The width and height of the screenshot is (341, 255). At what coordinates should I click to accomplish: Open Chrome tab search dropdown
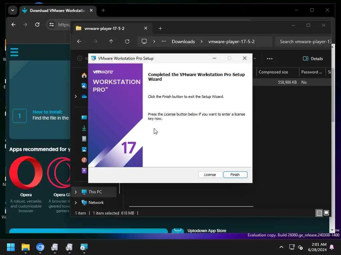click(x=13, y=10)
